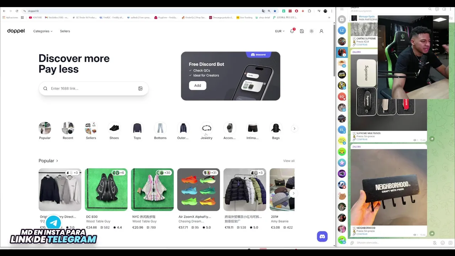
Task: Click the Discord badge on the bot banner
Action: (258, 55)
